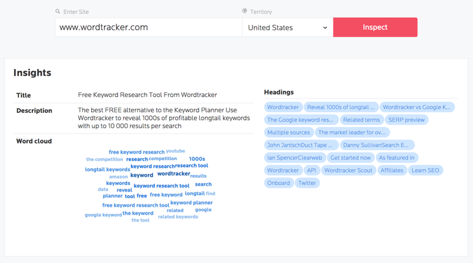Click 'The Google keyword res...' heading tag

pyautogui.click(x=300, y=120)
